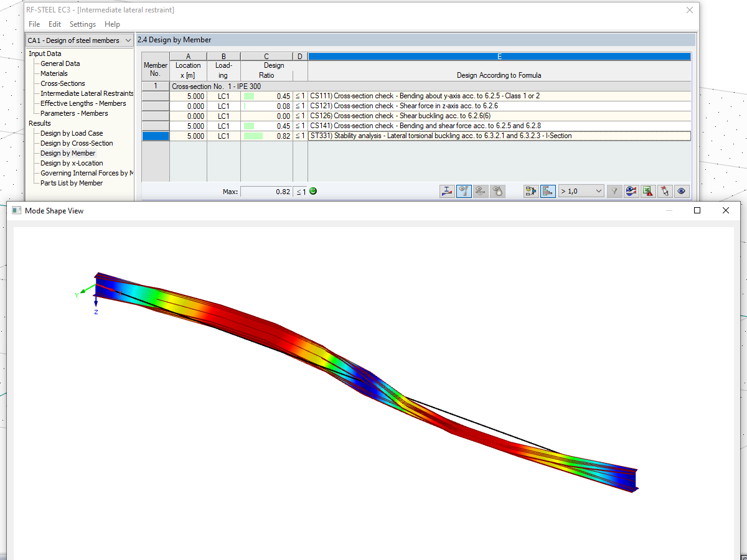
Task: Click the funnel filter icon
Action: [614, 191]
